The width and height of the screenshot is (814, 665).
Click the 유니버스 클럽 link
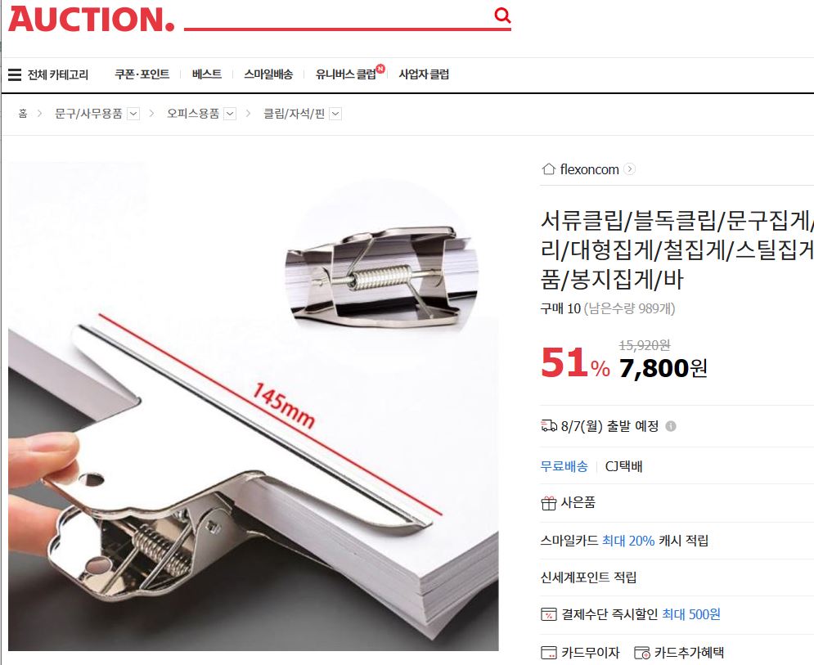pyautogui.click(x=346, y=74)
